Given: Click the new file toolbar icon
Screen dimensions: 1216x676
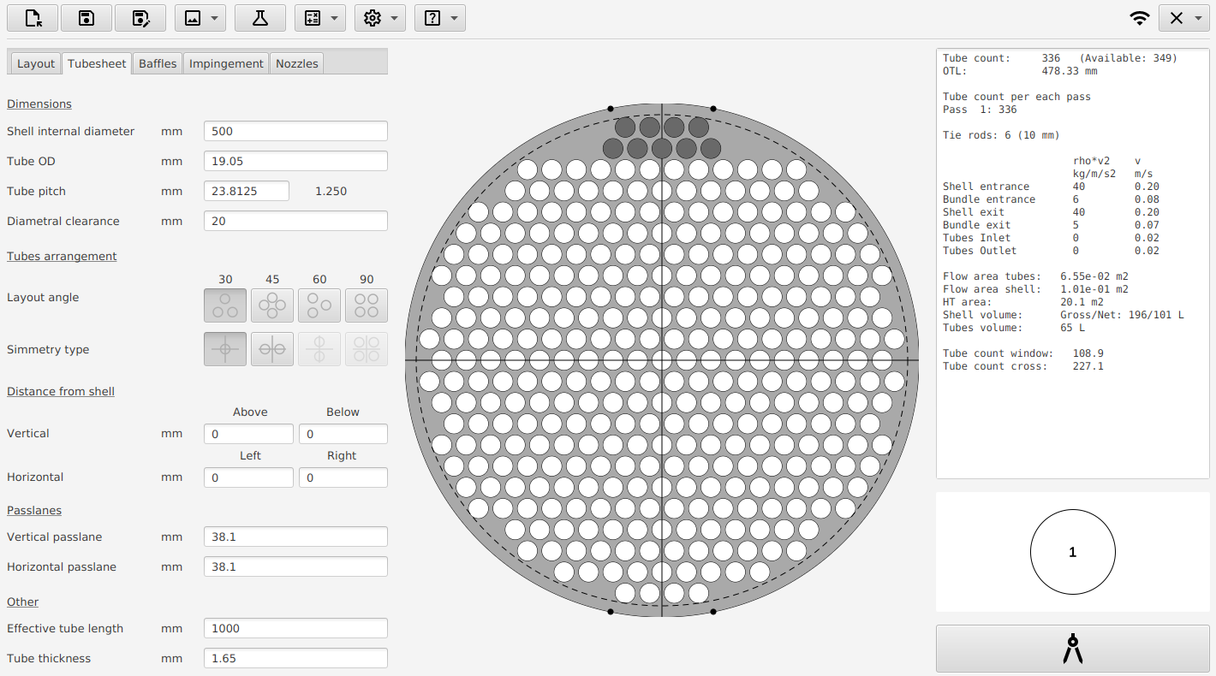Looking at the screenshot, I should tap(33, 18).
